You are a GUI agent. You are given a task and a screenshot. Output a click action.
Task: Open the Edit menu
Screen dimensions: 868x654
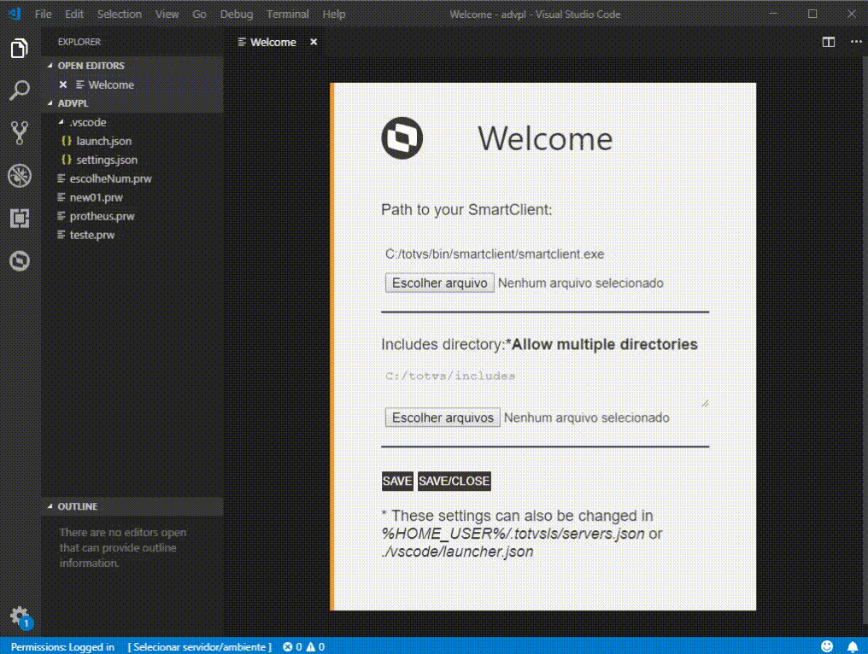pos(74,15)
